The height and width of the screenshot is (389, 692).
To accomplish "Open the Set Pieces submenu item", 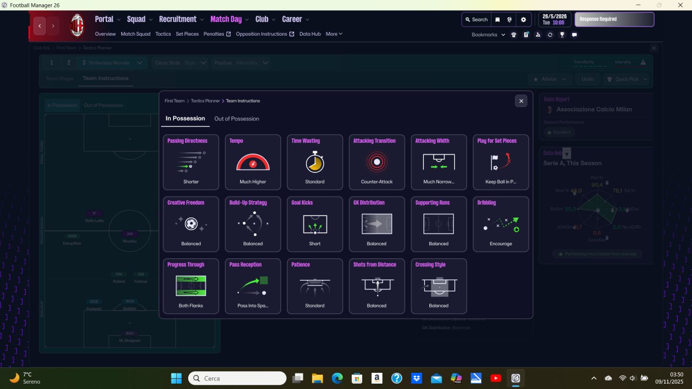I will (187, 34).
